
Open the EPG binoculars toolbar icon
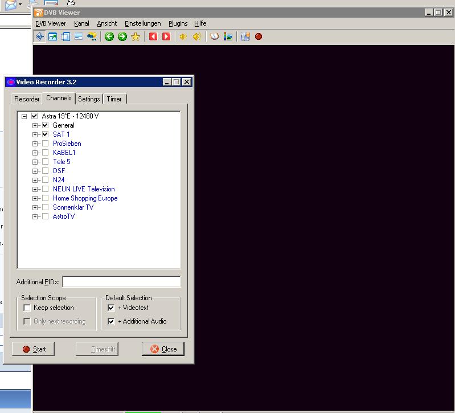(x=92, y=36)
